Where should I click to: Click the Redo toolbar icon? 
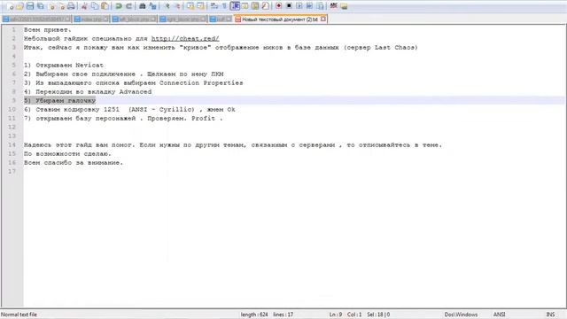(128, 6)
